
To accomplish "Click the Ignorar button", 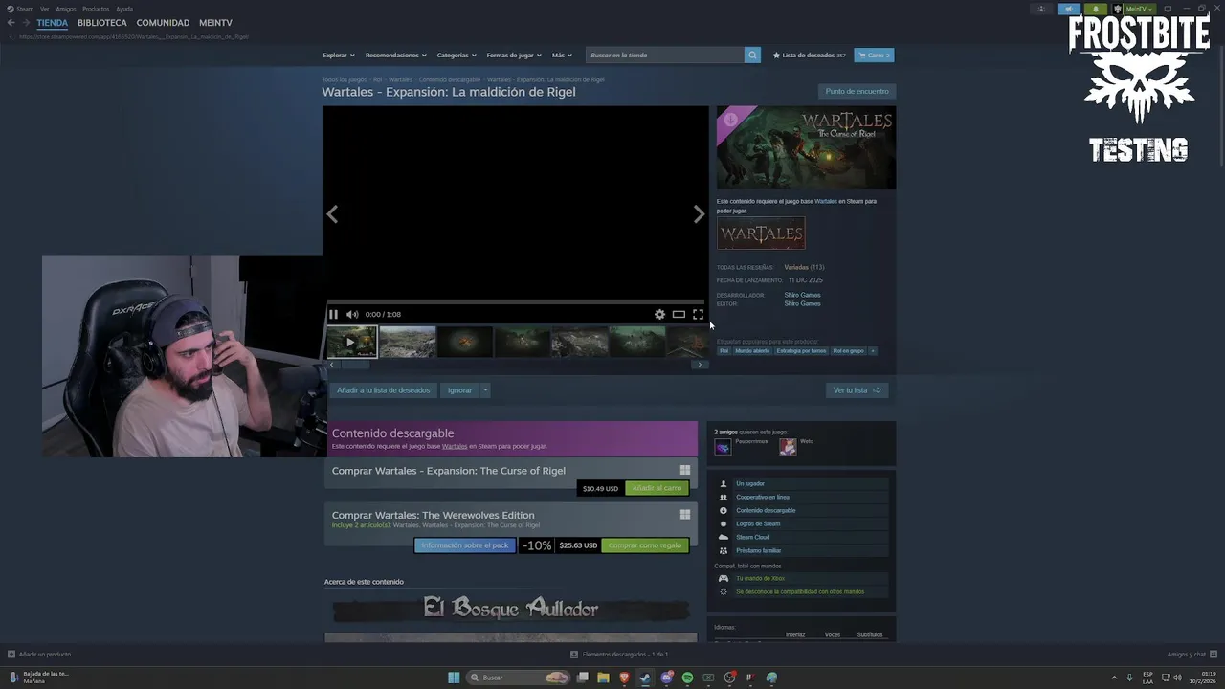I will [x=459, y=390].
